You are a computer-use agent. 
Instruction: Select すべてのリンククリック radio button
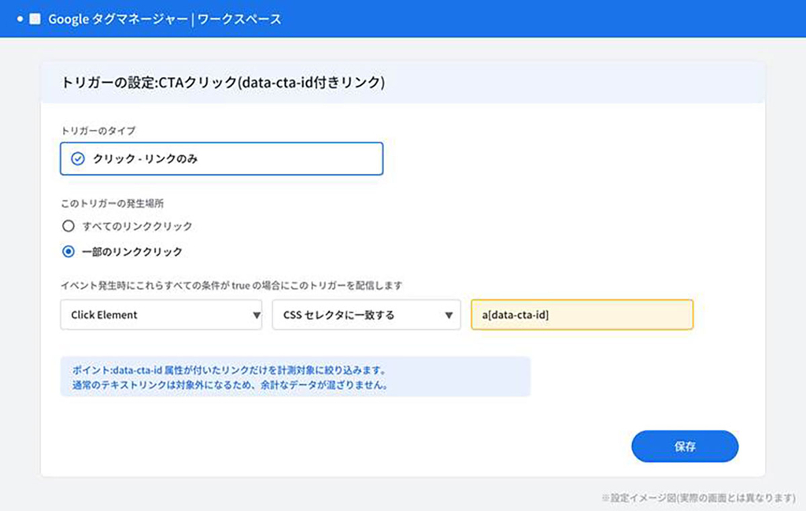pos(68,226)
